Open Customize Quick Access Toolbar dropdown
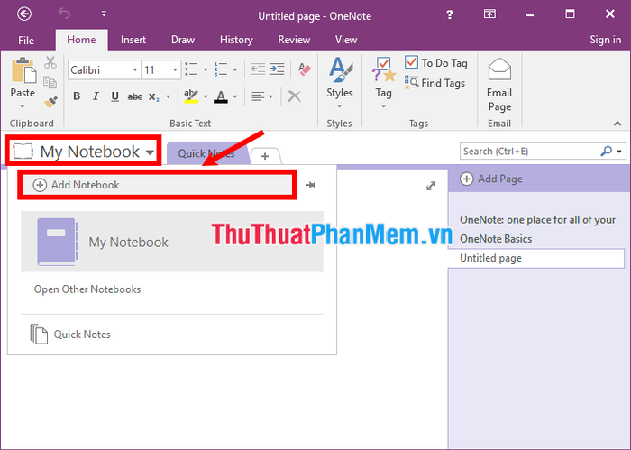 pos(104,14)
